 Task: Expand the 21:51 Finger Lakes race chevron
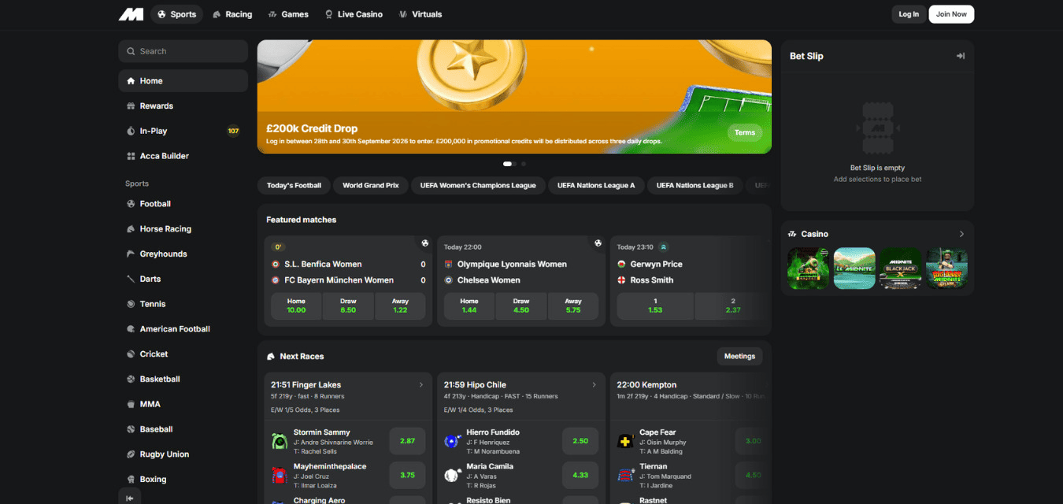tap(421, 385)
